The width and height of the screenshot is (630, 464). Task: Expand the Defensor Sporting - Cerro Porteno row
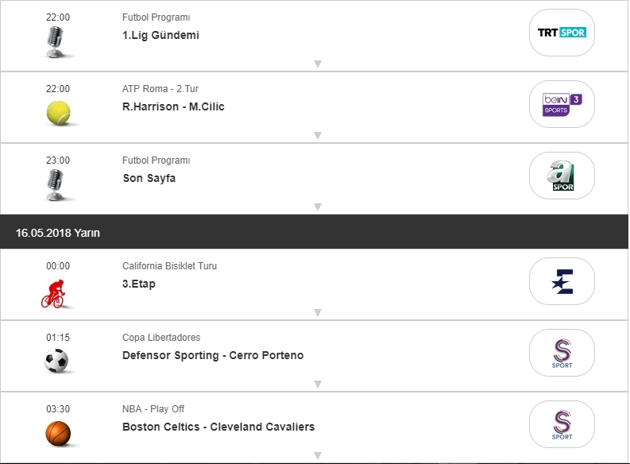click(x=317, y=384)
